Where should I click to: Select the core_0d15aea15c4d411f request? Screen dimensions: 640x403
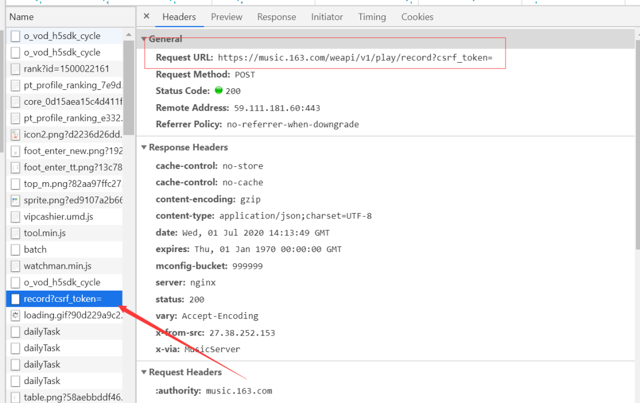[65, 101]
